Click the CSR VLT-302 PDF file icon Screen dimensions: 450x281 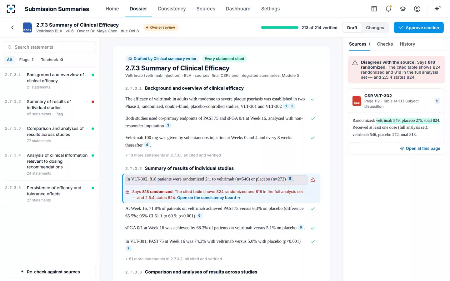coord(357,101)
